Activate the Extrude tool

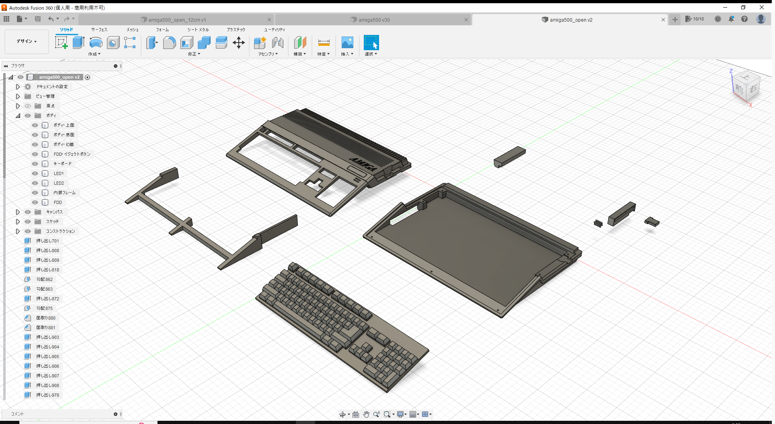78,43
